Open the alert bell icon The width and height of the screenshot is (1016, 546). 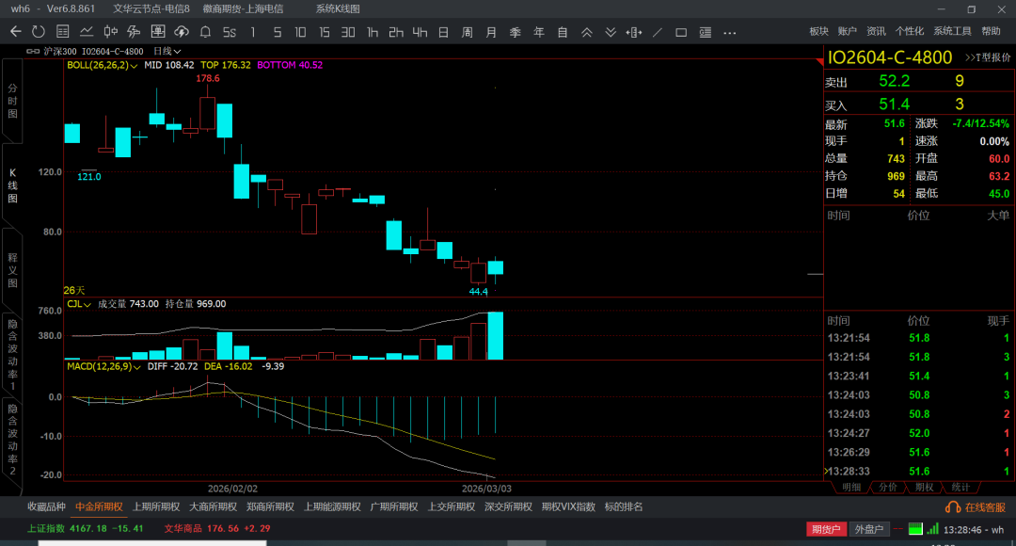click(205, 32)
